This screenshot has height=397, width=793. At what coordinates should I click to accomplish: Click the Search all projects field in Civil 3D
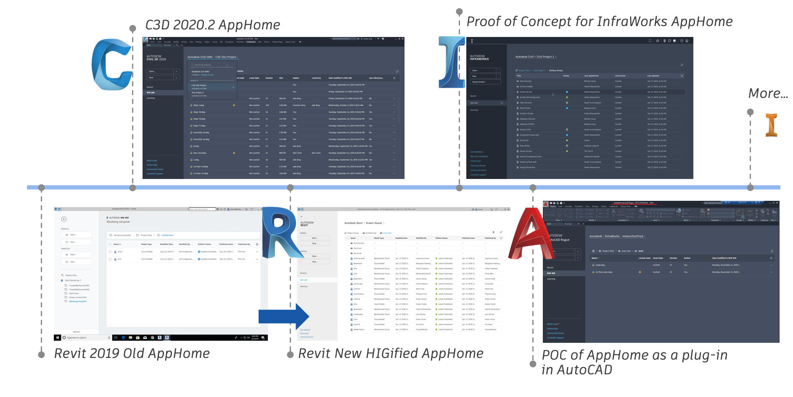pos(211,65)
